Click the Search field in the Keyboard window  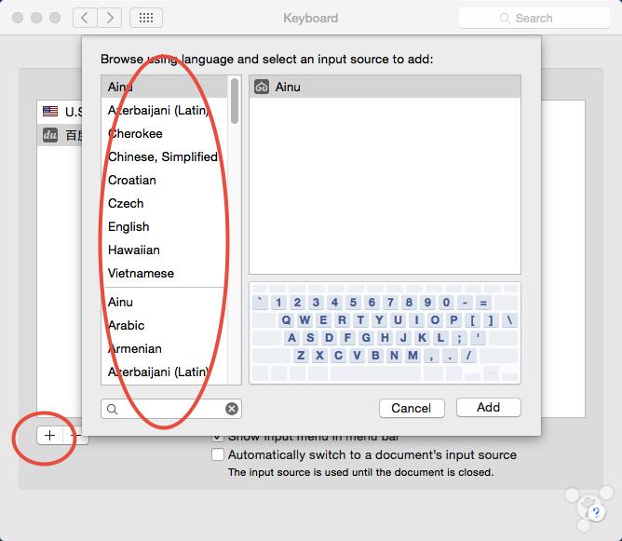534,19
